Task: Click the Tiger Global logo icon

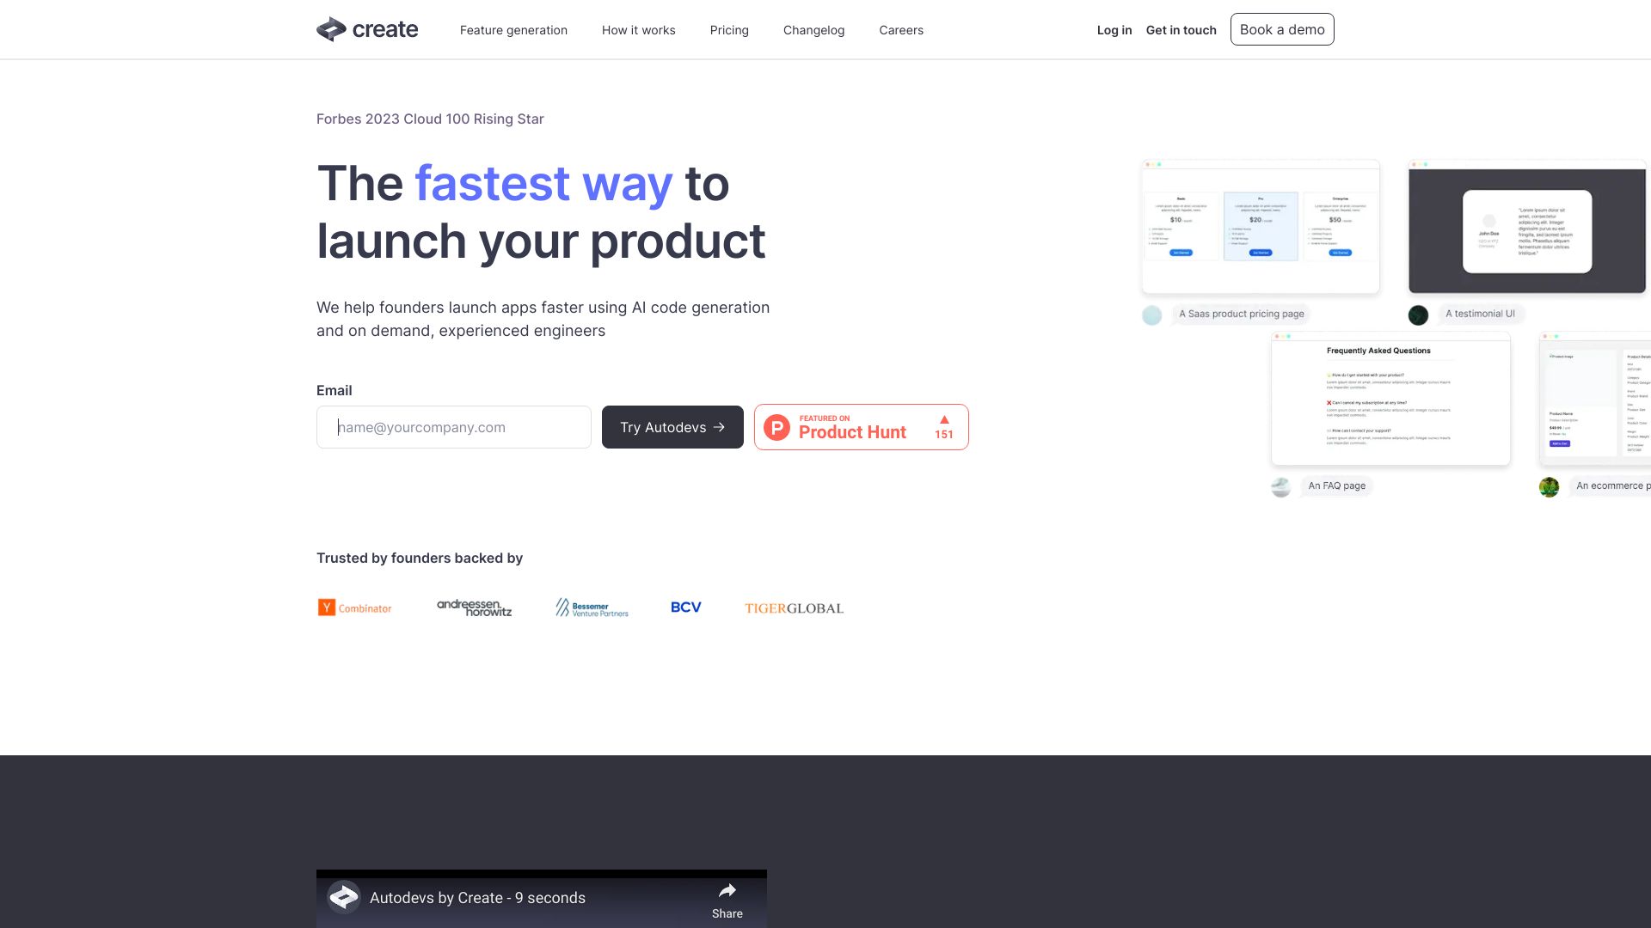Action: pos(794,607)
